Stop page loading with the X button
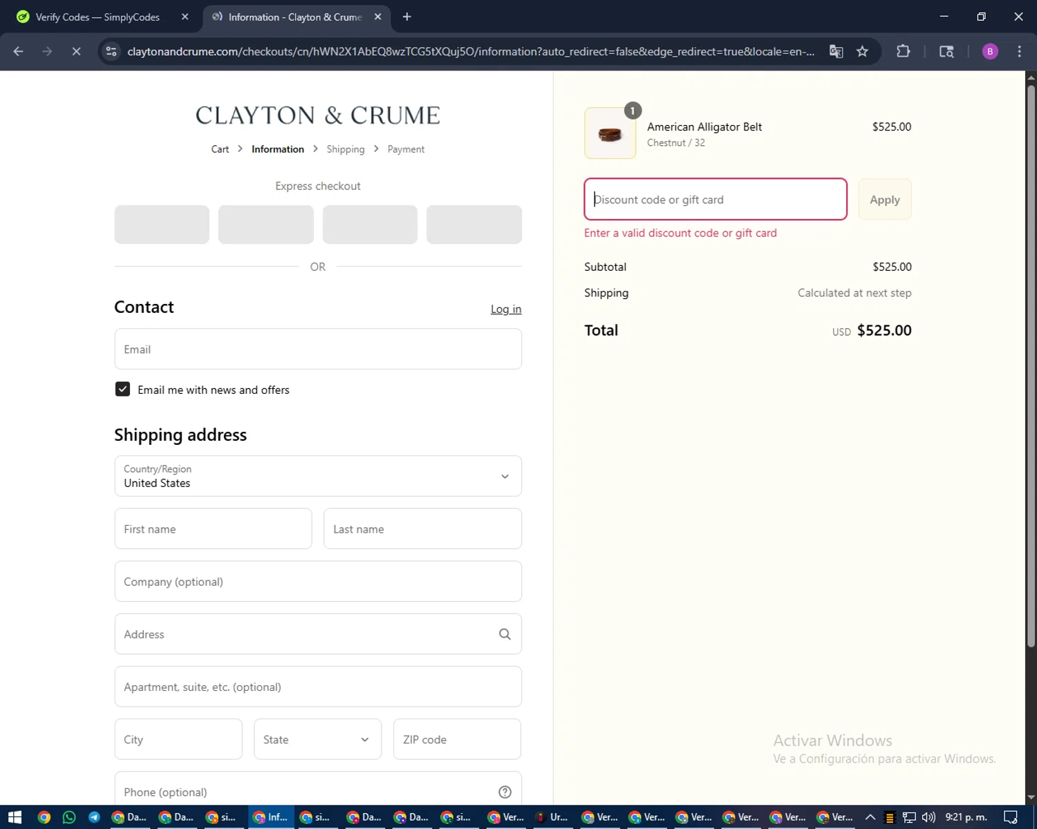The width and height of the screenshot is (1037, 829). coord(76,52)
